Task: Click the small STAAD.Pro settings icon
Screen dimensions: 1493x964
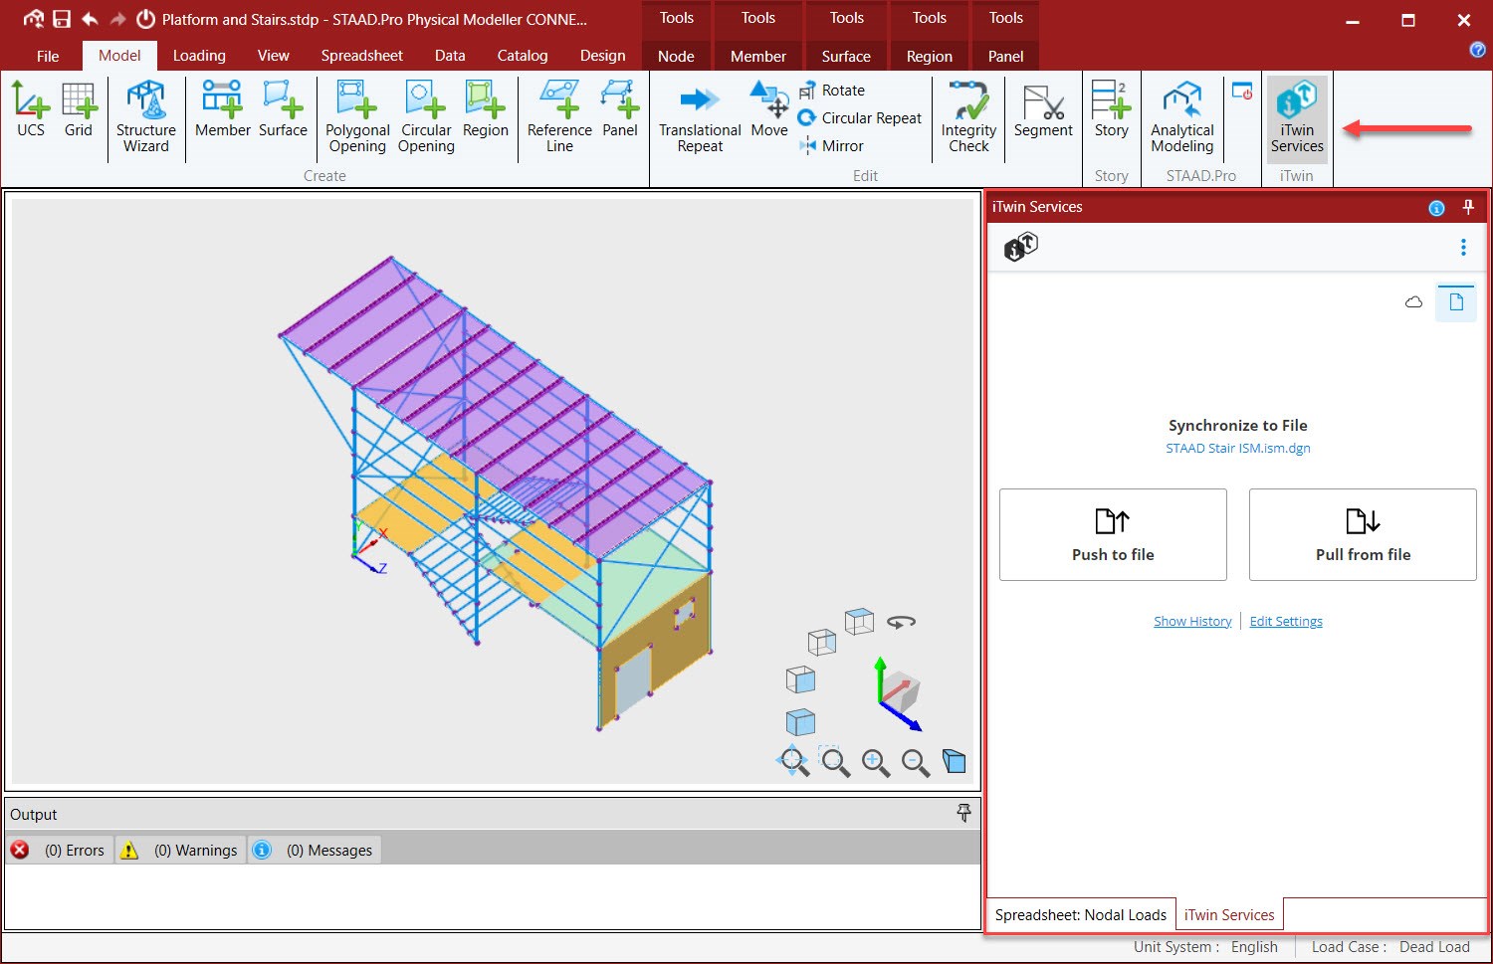Action: point(1241,92)
